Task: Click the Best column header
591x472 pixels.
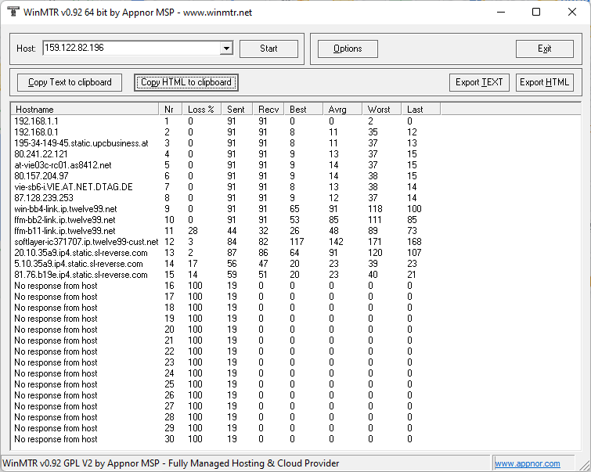Action: (304, 110)
